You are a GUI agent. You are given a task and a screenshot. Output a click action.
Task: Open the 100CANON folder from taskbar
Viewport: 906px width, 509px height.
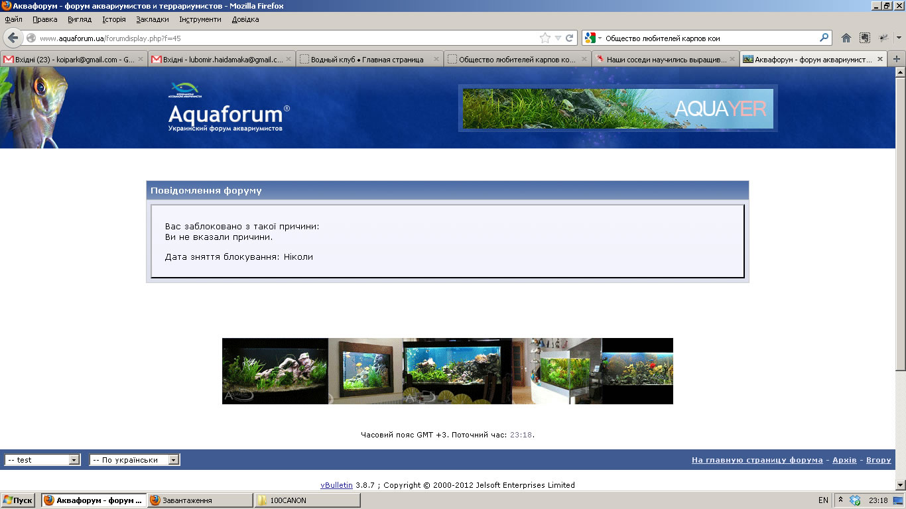pyautogui.click(x=307, y=500)
